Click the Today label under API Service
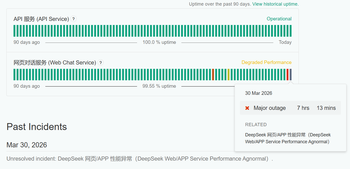Image resolution: width=350 pixels, height=169 pixels. point(285,42)
